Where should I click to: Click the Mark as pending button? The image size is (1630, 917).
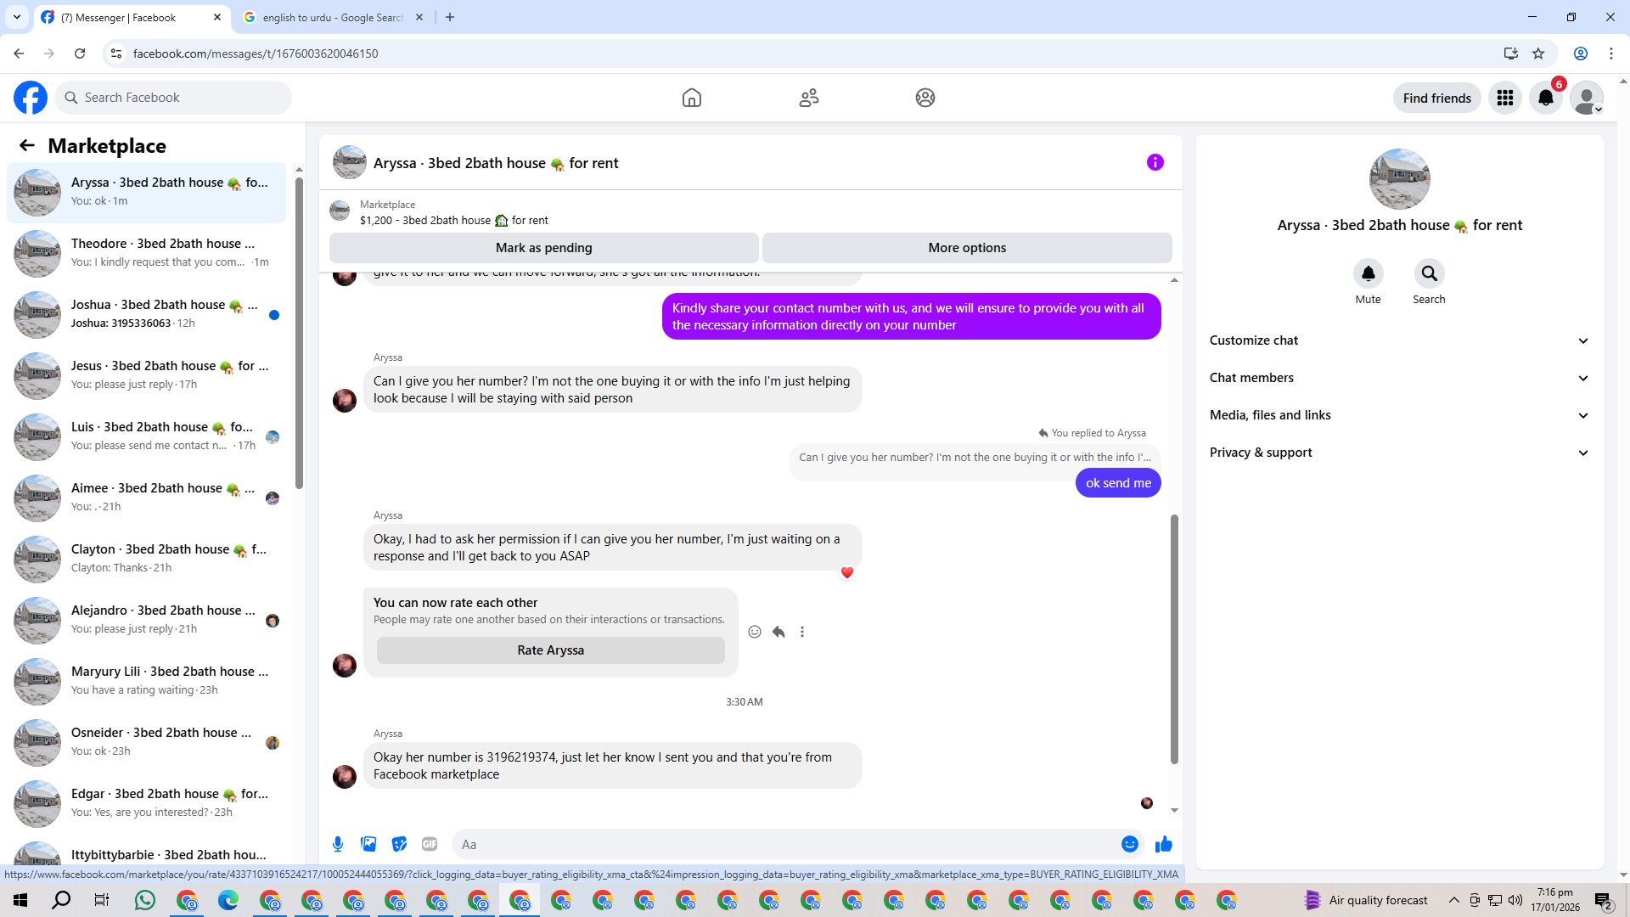coord(543,248)
